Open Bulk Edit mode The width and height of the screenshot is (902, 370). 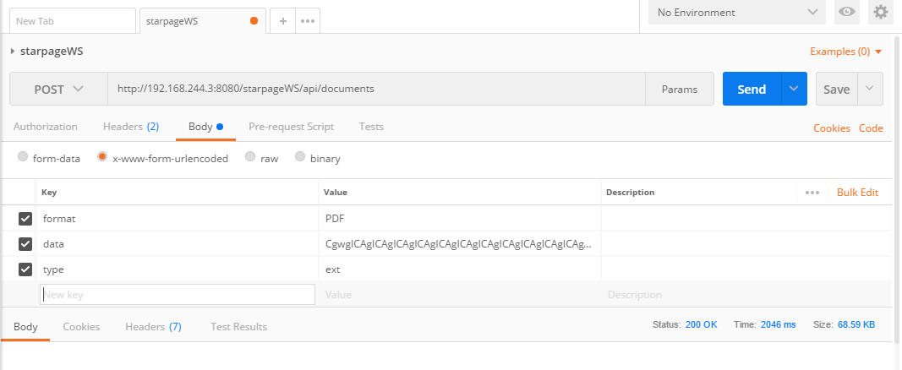pyautogui.click(x=857, y=193)
